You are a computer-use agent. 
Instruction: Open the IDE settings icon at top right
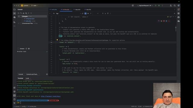(x=179, y=5)
